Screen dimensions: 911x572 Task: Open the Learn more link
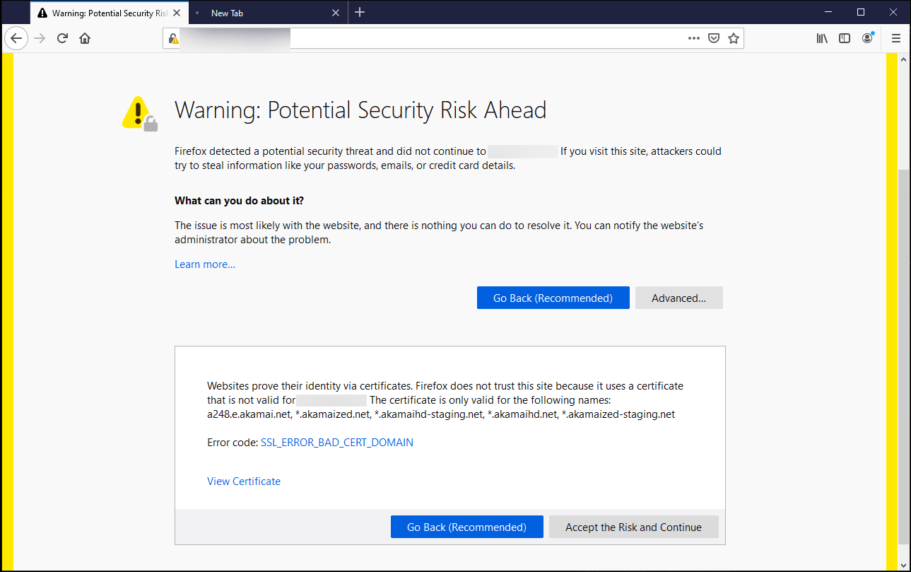204,264
